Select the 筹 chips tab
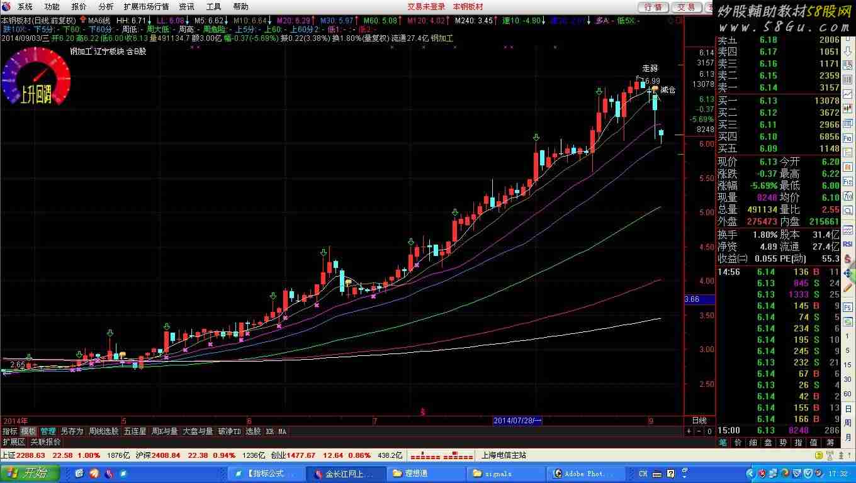This screenshot has height=483, width=856. coord(829,442)
